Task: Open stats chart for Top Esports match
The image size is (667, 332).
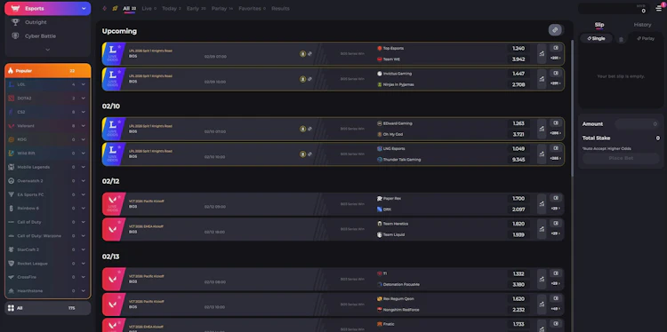Action: (x=542, y=53)
